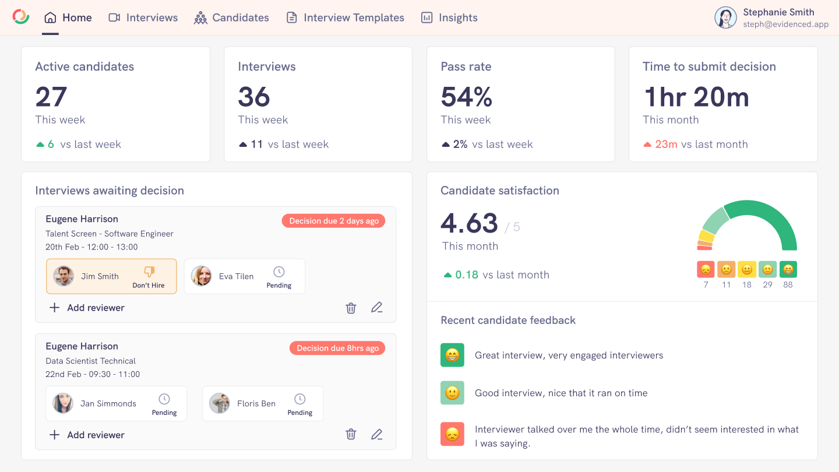The height and width of the screenshot is (472, 839).
Task: Open Eva Tilen's pending review card
Action: click(x=245, y=276)
